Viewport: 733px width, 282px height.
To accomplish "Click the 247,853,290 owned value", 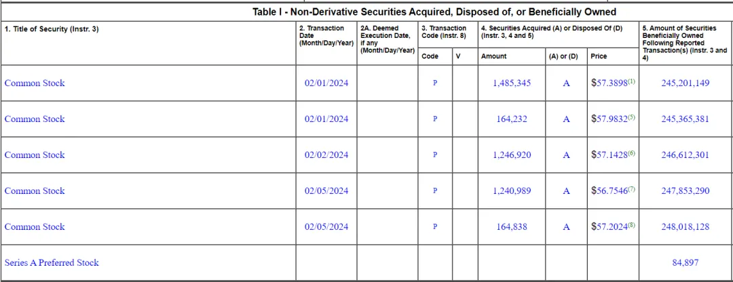I will (685, 191).
